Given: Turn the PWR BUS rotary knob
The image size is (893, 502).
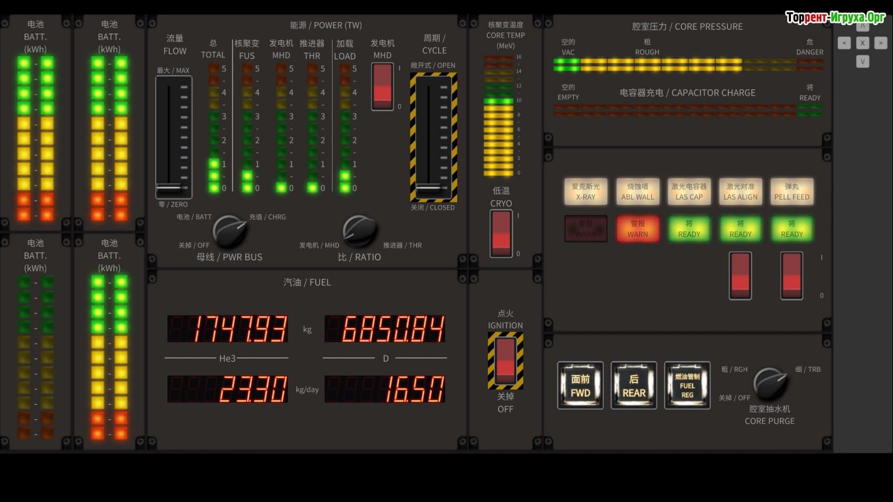Looking at the screenshot, I should click(230, 231).
